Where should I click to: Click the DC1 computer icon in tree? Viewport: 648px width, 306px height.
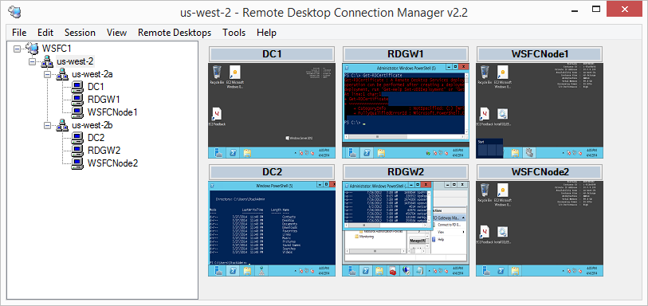[x=77, y=87]
